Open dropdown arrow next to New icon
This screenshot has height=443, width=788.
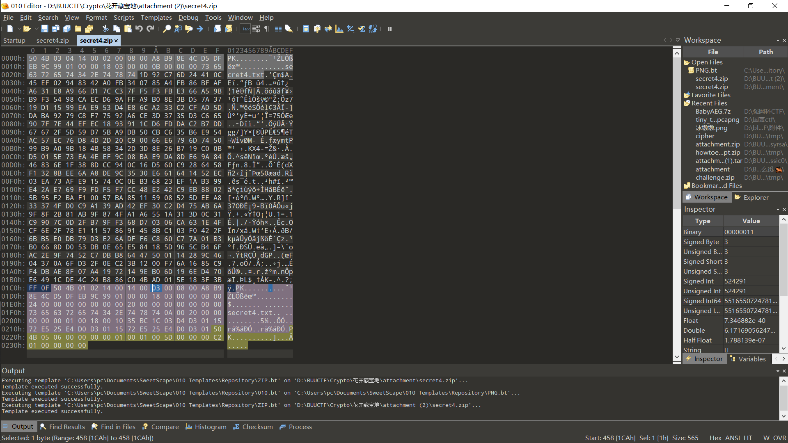[x=19, y=29]
